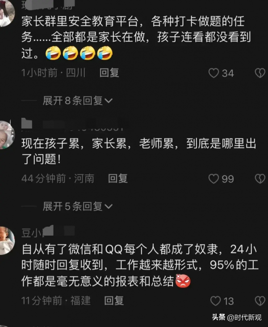Select the comment text about 安全教育平台

pos(136,37)
